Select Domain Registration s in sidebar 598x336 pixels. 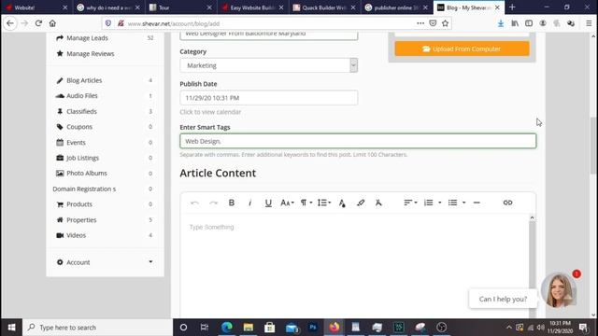tap(84, 189)
